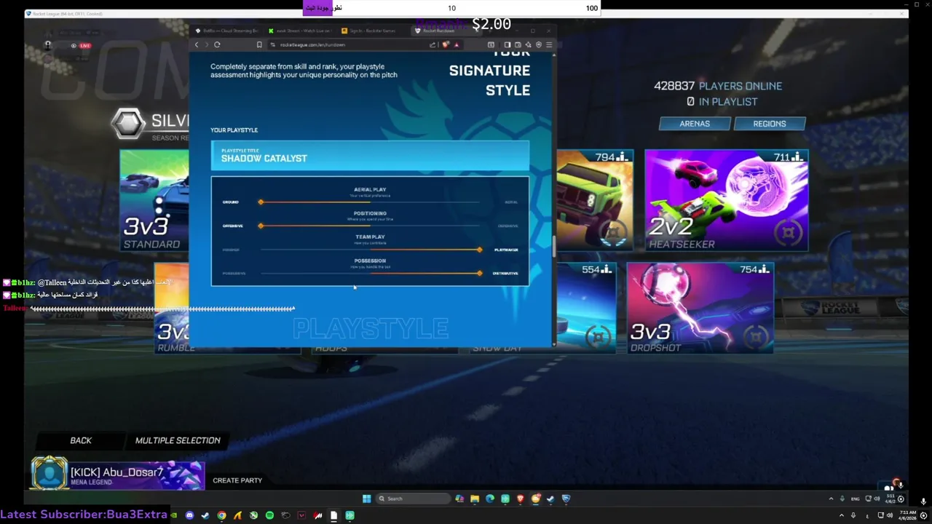This screenshot has width=932, height=524.
Task: Click the volume icon on the bottom taskbar
Action: tap(890, 515)
